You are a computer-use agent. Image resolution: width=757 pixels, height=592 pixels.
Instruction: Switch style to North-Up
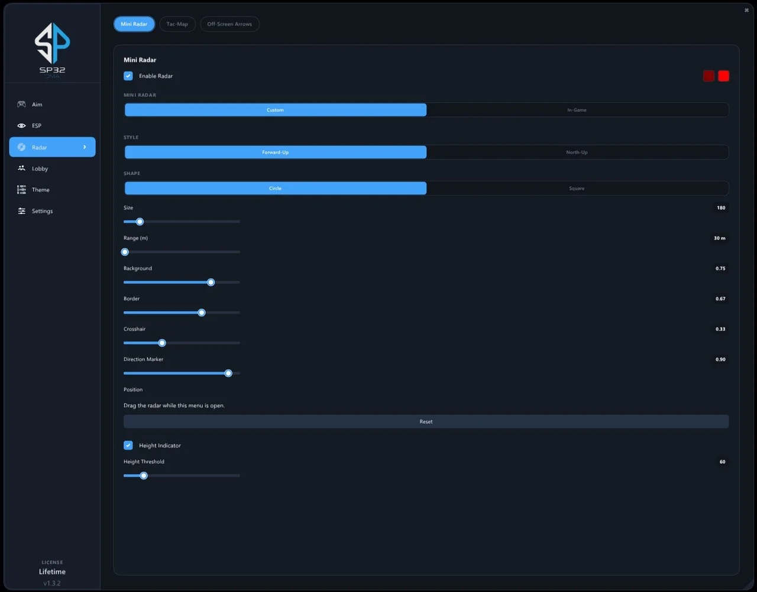(x=577, y=152)
